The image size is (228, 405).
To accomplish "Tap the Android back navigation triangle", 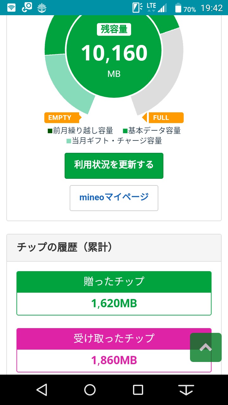I will tap(42, 389).
